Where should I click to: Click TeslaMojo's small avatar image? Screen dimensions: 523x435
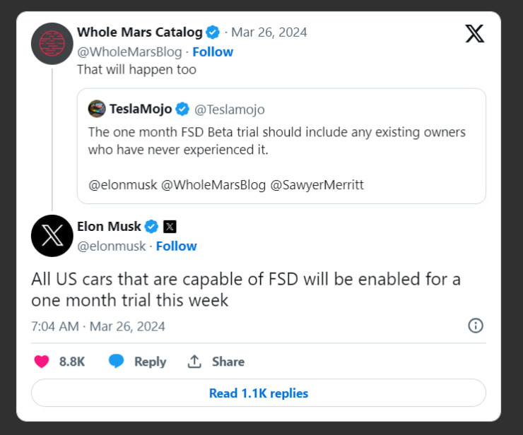click(97, 109)
